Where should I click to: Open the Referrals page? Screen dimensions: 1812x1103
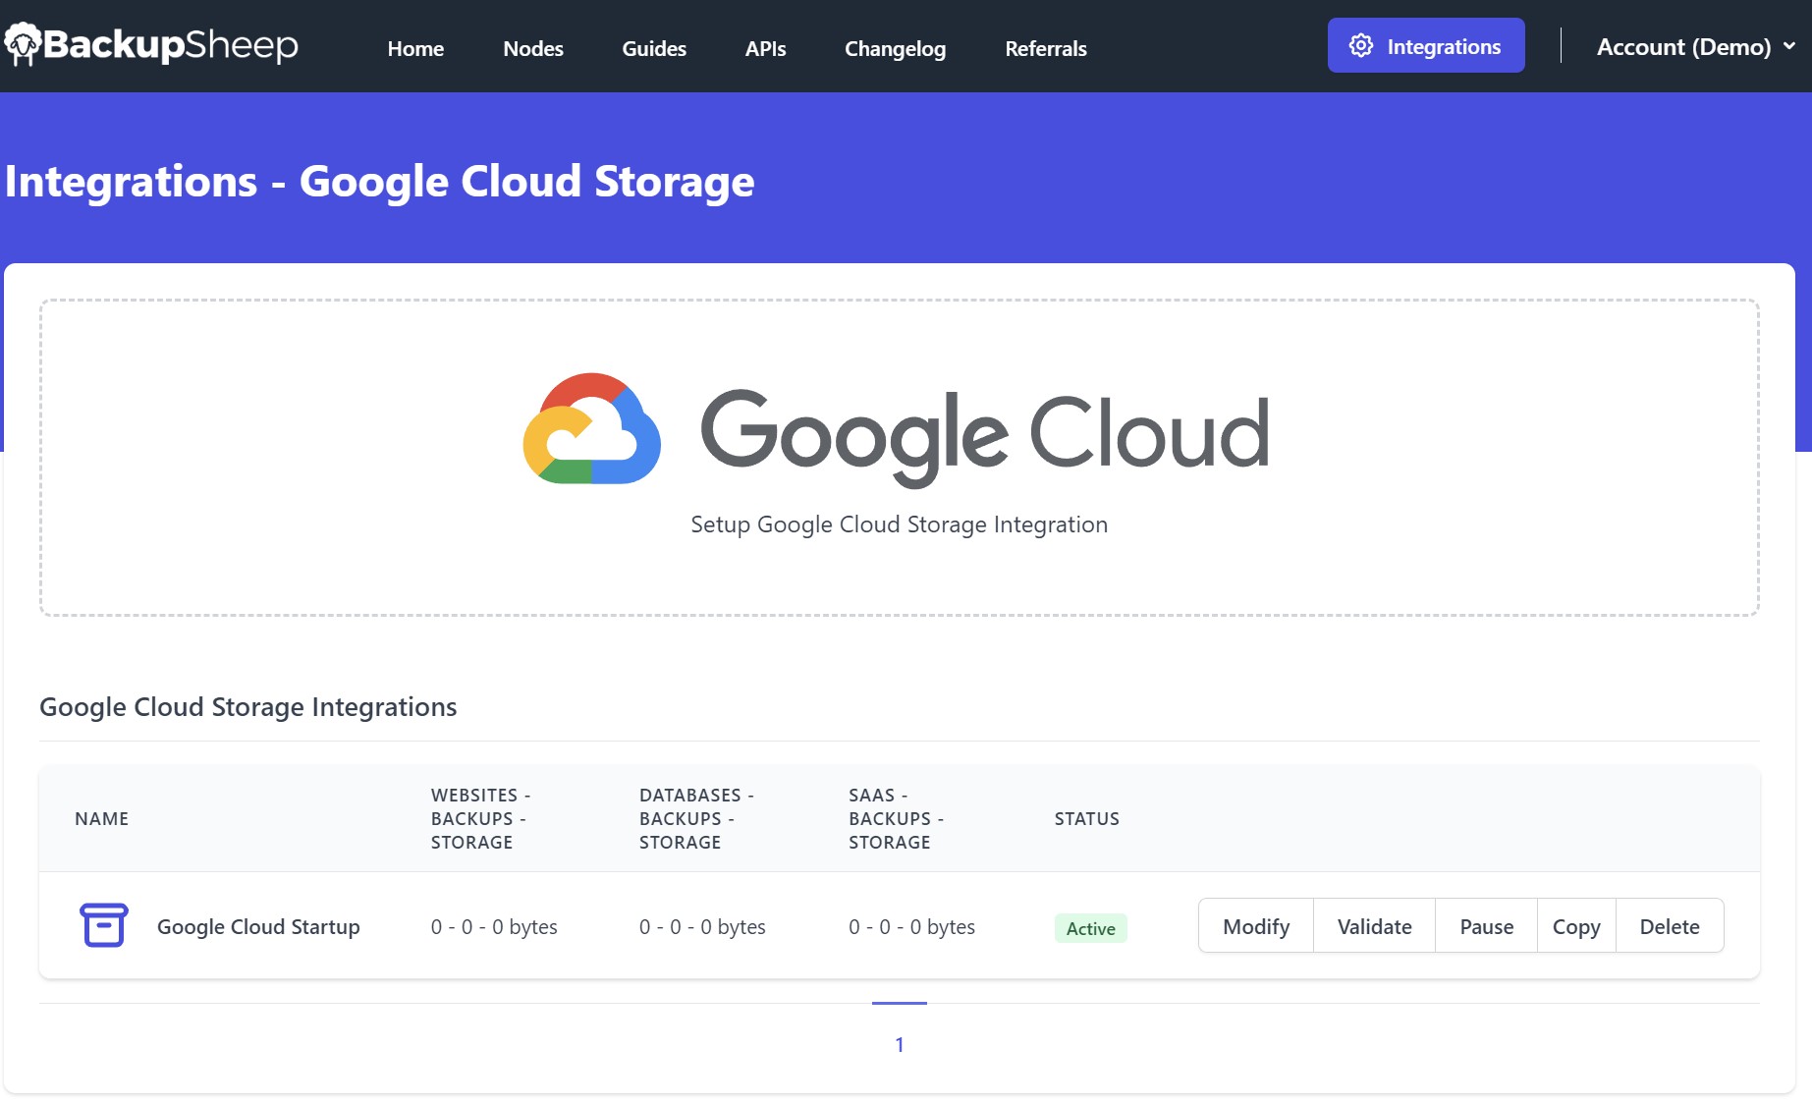[x=1046, y=48]
